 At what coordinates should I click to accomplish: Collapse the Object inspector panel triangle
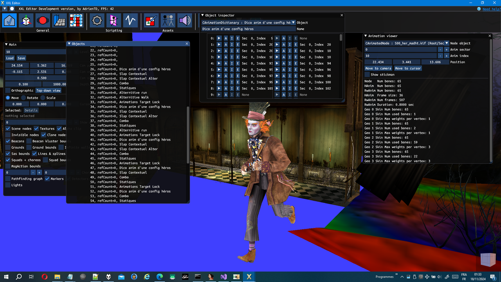coord(203,15)
